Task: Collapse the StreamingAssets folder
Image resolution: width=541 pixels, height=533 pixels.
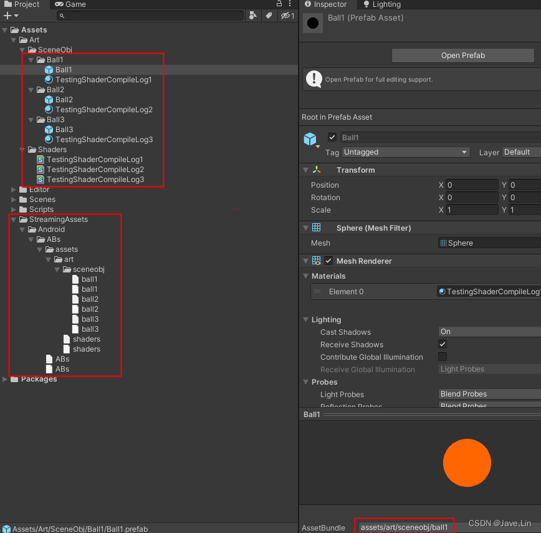Action: click(14, 219)
